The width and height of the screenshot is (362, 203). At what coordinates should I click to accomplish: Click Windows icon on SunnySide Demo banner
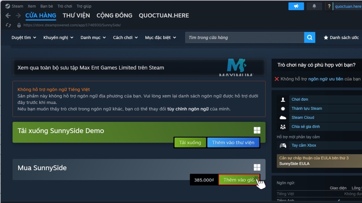pos(257,130)
